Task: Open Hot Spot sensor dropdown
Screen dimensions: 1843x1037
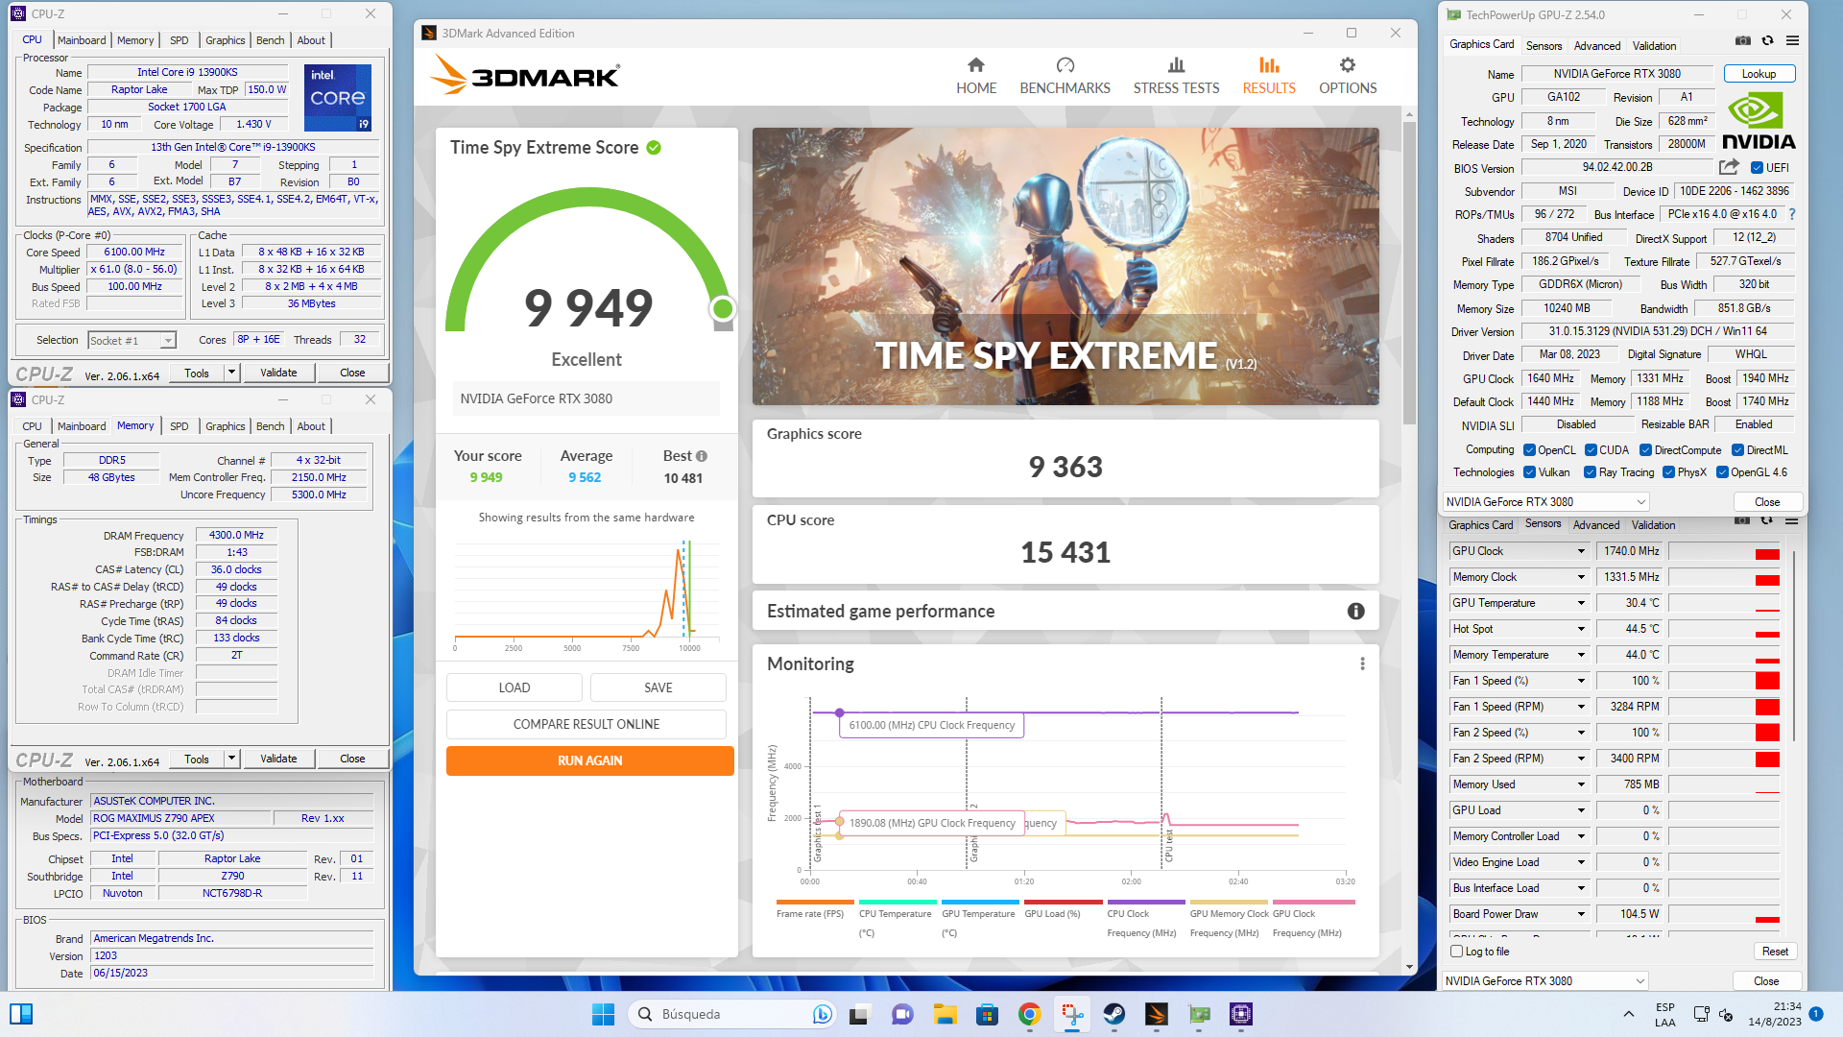Action: pyautogui.click(x=1581, y=629)
